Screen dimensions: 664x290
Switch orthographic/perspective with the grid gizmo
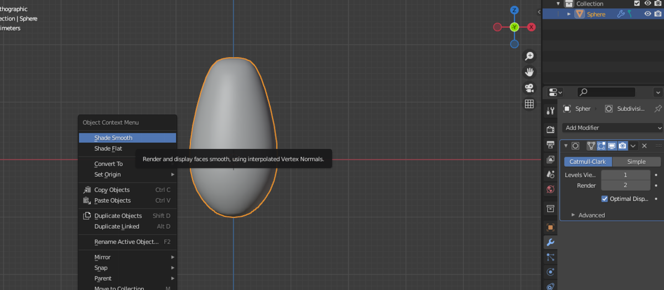pos(529,104)
